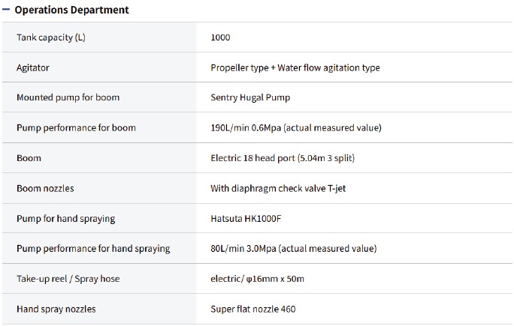514x326 pixels.
Task: Click the Propeller type agitation value
Action: click(295, 67)
